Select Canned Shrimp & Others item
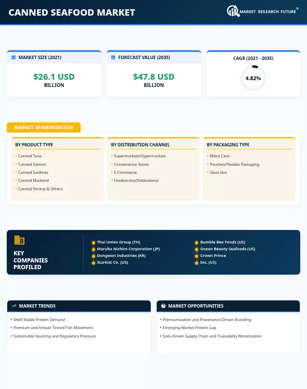 (x=40, y=189)
